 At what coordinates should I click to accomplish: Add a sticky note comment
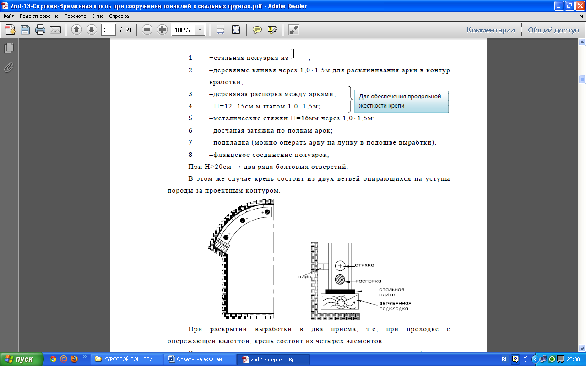click(257, 30)
